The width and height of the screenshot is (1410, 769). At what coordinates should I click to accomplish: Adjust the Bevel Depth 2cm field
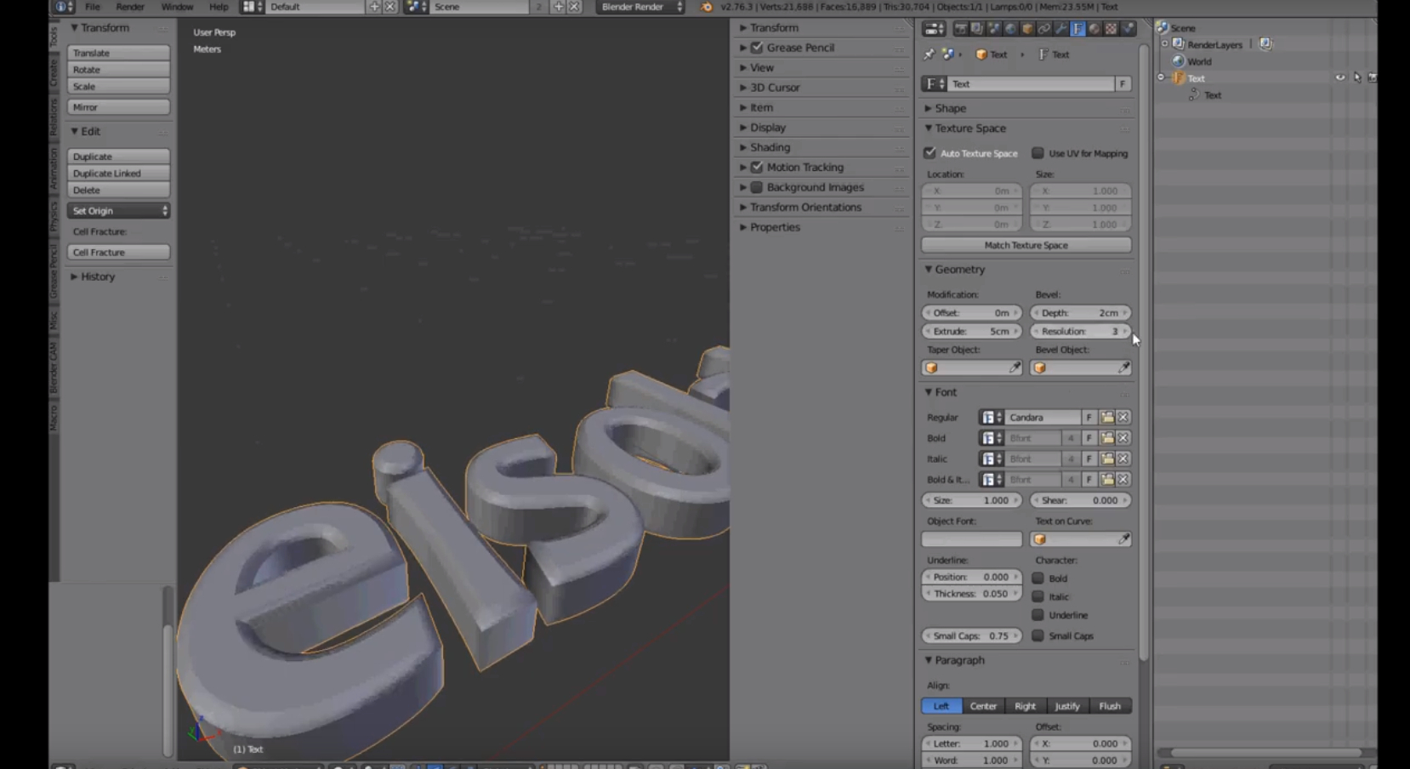(x=1080, y=313)
